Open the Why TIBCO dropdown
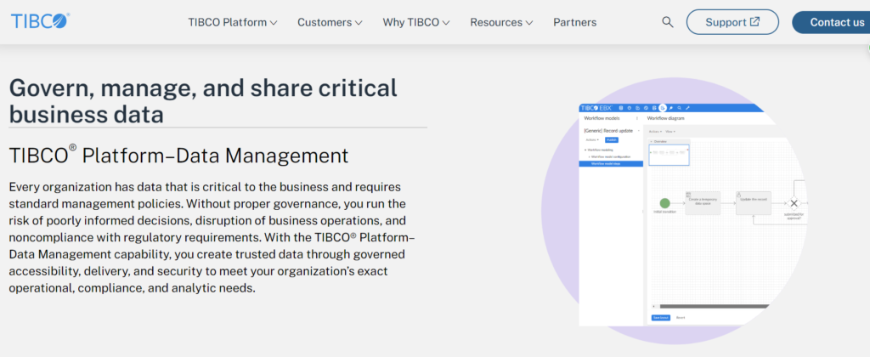This screenshot has width=870, height=357. tap(416, 22)
